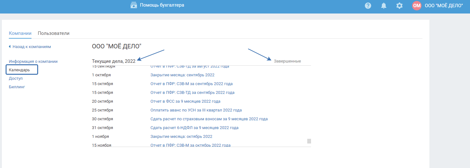The width and height of the screenshot is (470, 168).
Task: Show the Завершенные tasks list
Action: [x=287, y=61]
